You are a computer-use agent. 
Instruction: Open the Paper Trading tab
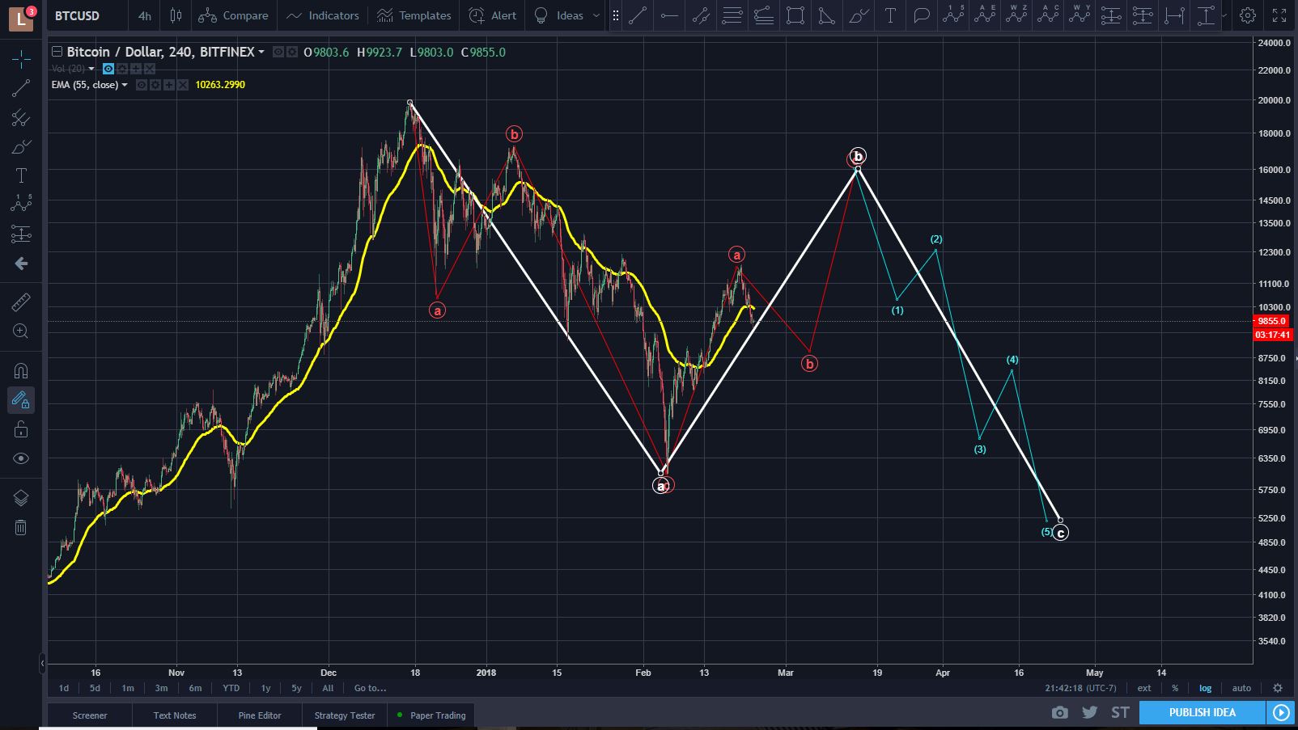(x=432, y=715)
